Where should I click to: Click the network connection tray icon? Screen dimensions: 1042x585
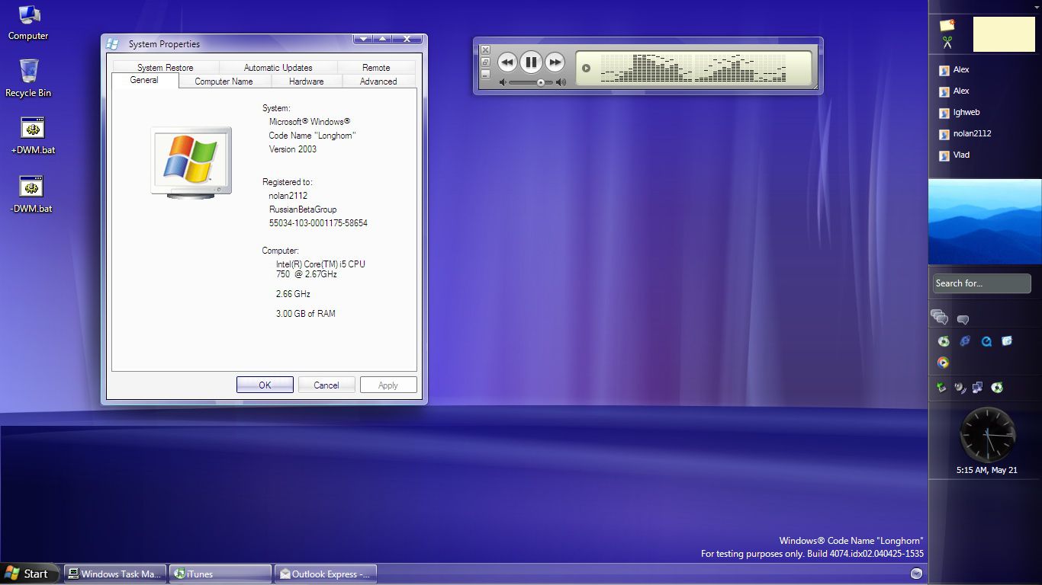pos(978,388)
